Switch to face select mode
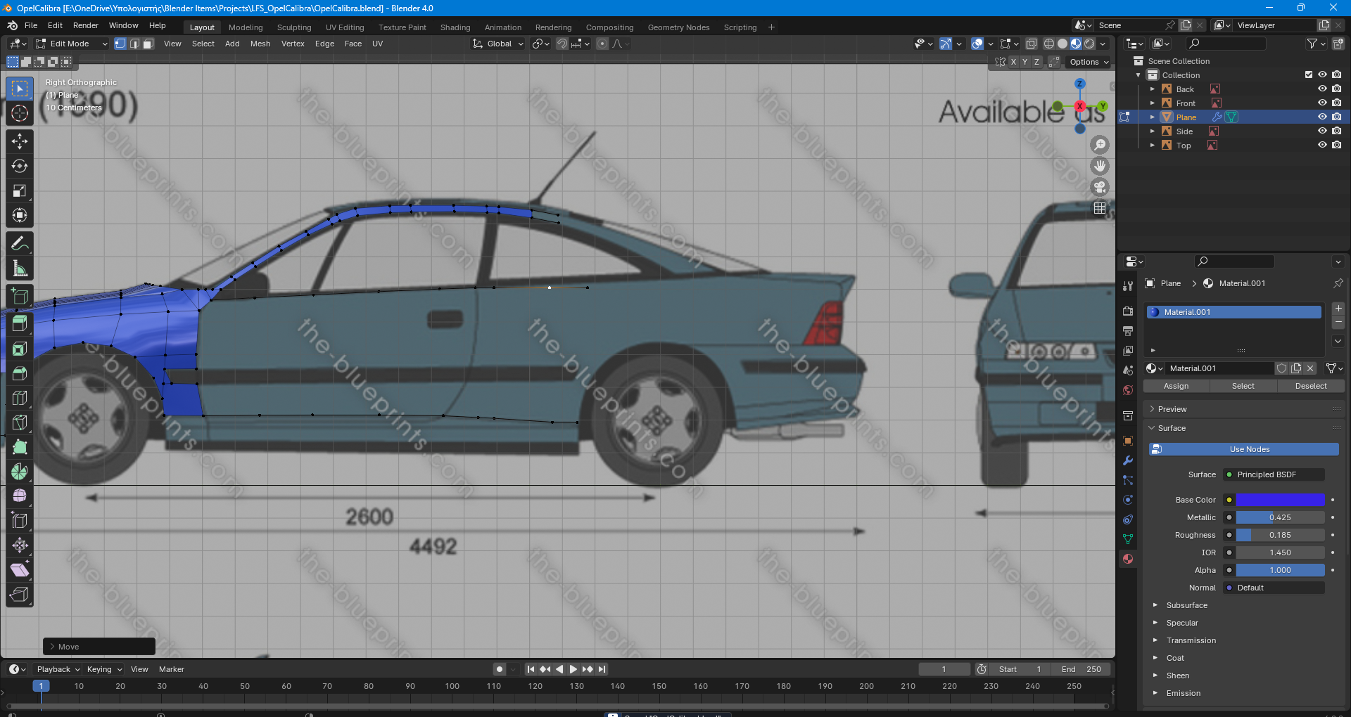Image resolution: width=1351 pixels, height=717 pixels. point(148,44)
